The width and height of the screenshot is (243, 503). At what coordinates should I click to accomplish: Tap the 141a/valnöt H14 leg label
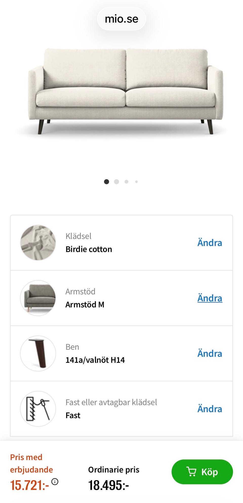pos(95,360)
